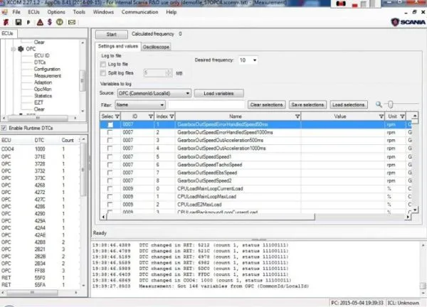Open the Tools menu
427x307 pixels.
79,12
